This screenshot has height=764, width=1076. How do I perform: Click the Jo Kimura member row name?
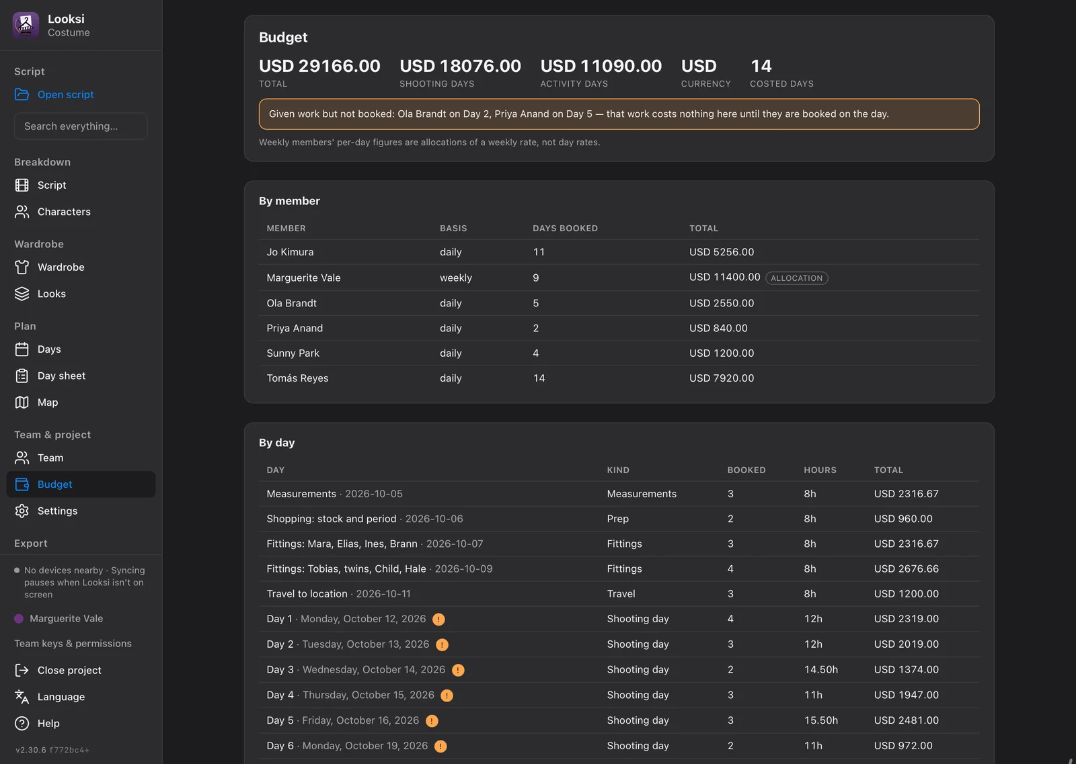(x=290, y=252)
